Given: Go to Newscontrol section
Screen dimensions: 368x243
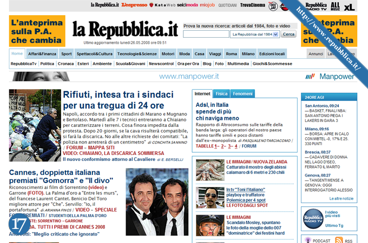Looking at the screenshot, I should click(x=161, y=64).
